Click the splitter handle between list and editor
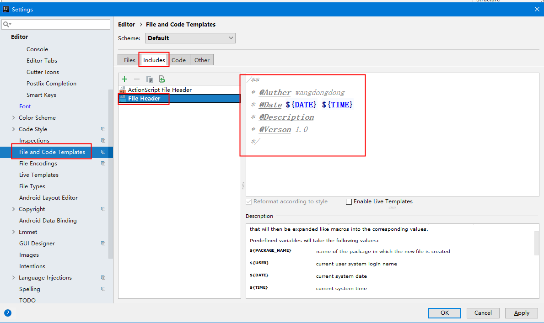 243,185
